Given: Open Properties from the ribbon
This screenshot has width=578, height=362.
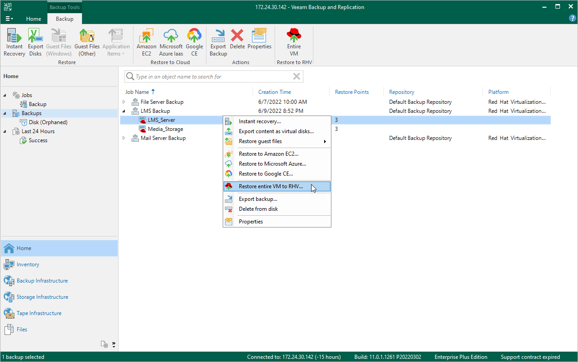Looking at the screenshot, I should pyautogui.click(x=260, y=39).
